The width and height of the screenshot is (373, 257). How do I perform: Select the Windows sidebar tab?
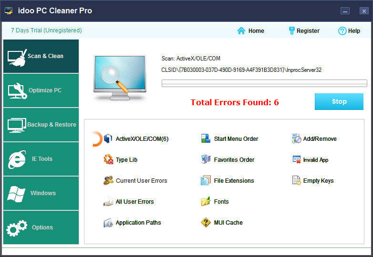coord(41,193)
